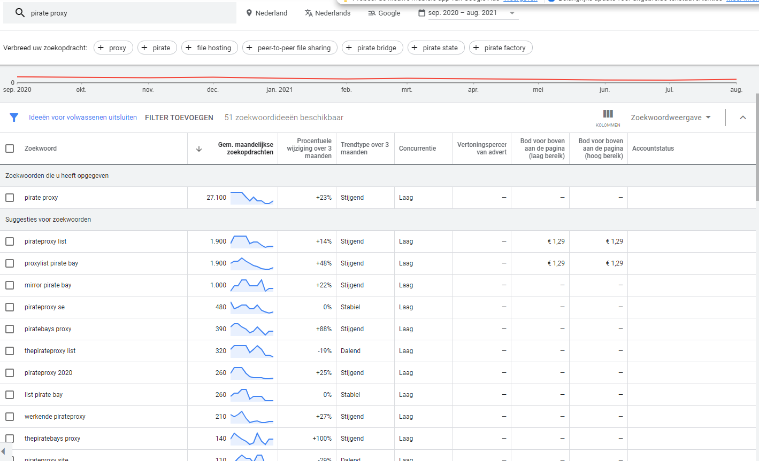Open the Zoekwoordweergave dropdown

[671, 118]
